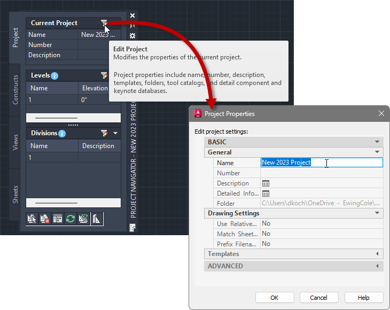This screenshot has width=390, height=310.
Task: Open the Edit Divisions pencil icon
Action: pyautogui.click(x=104, y=133)
